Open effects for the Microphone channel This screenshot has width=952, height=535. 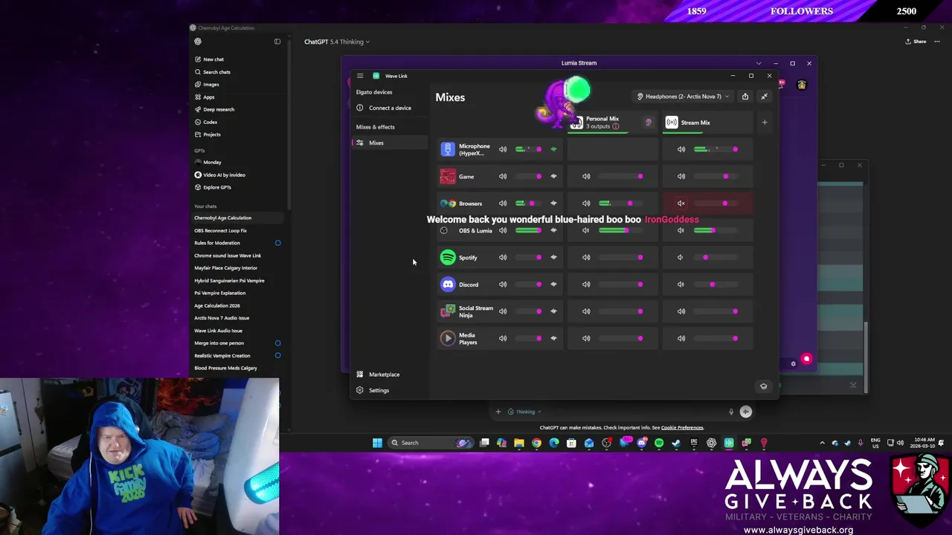pyautogui.click(x=553, y=149)
